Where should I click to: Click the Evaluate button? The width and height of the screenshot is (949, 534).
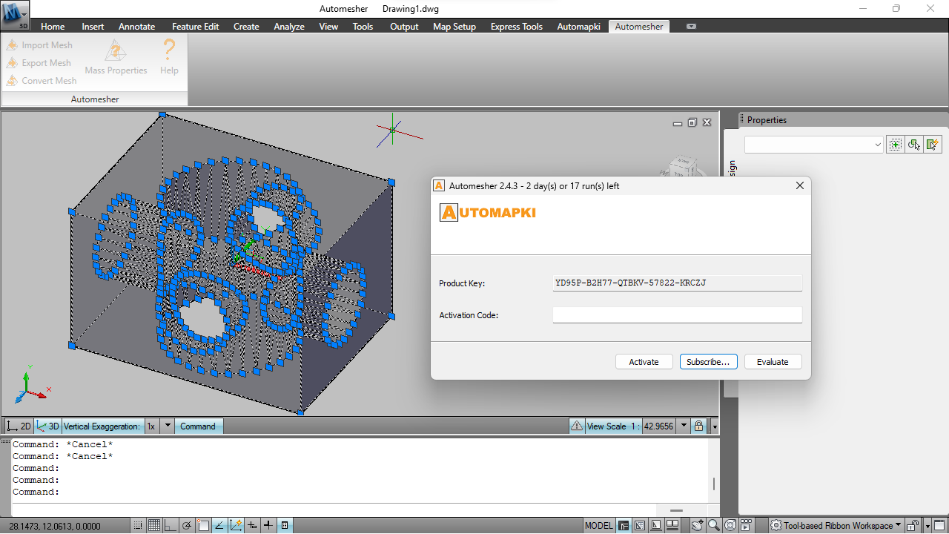click(773, 362)
